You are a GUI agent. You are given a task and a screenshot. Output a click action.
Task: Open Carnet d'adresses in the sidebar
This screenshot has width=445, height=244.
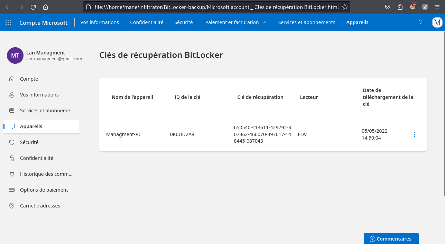41,206
